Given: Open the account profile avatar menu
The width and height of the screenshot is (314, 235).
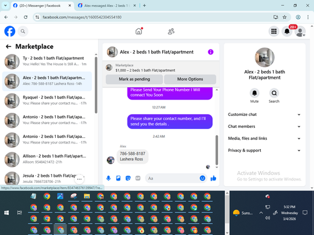Looking at the screenshot, I should tap(300, 31).
